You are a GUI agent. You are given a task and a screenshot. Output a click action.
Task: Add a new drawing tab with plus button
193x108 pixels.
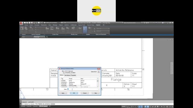coord(47,37)
